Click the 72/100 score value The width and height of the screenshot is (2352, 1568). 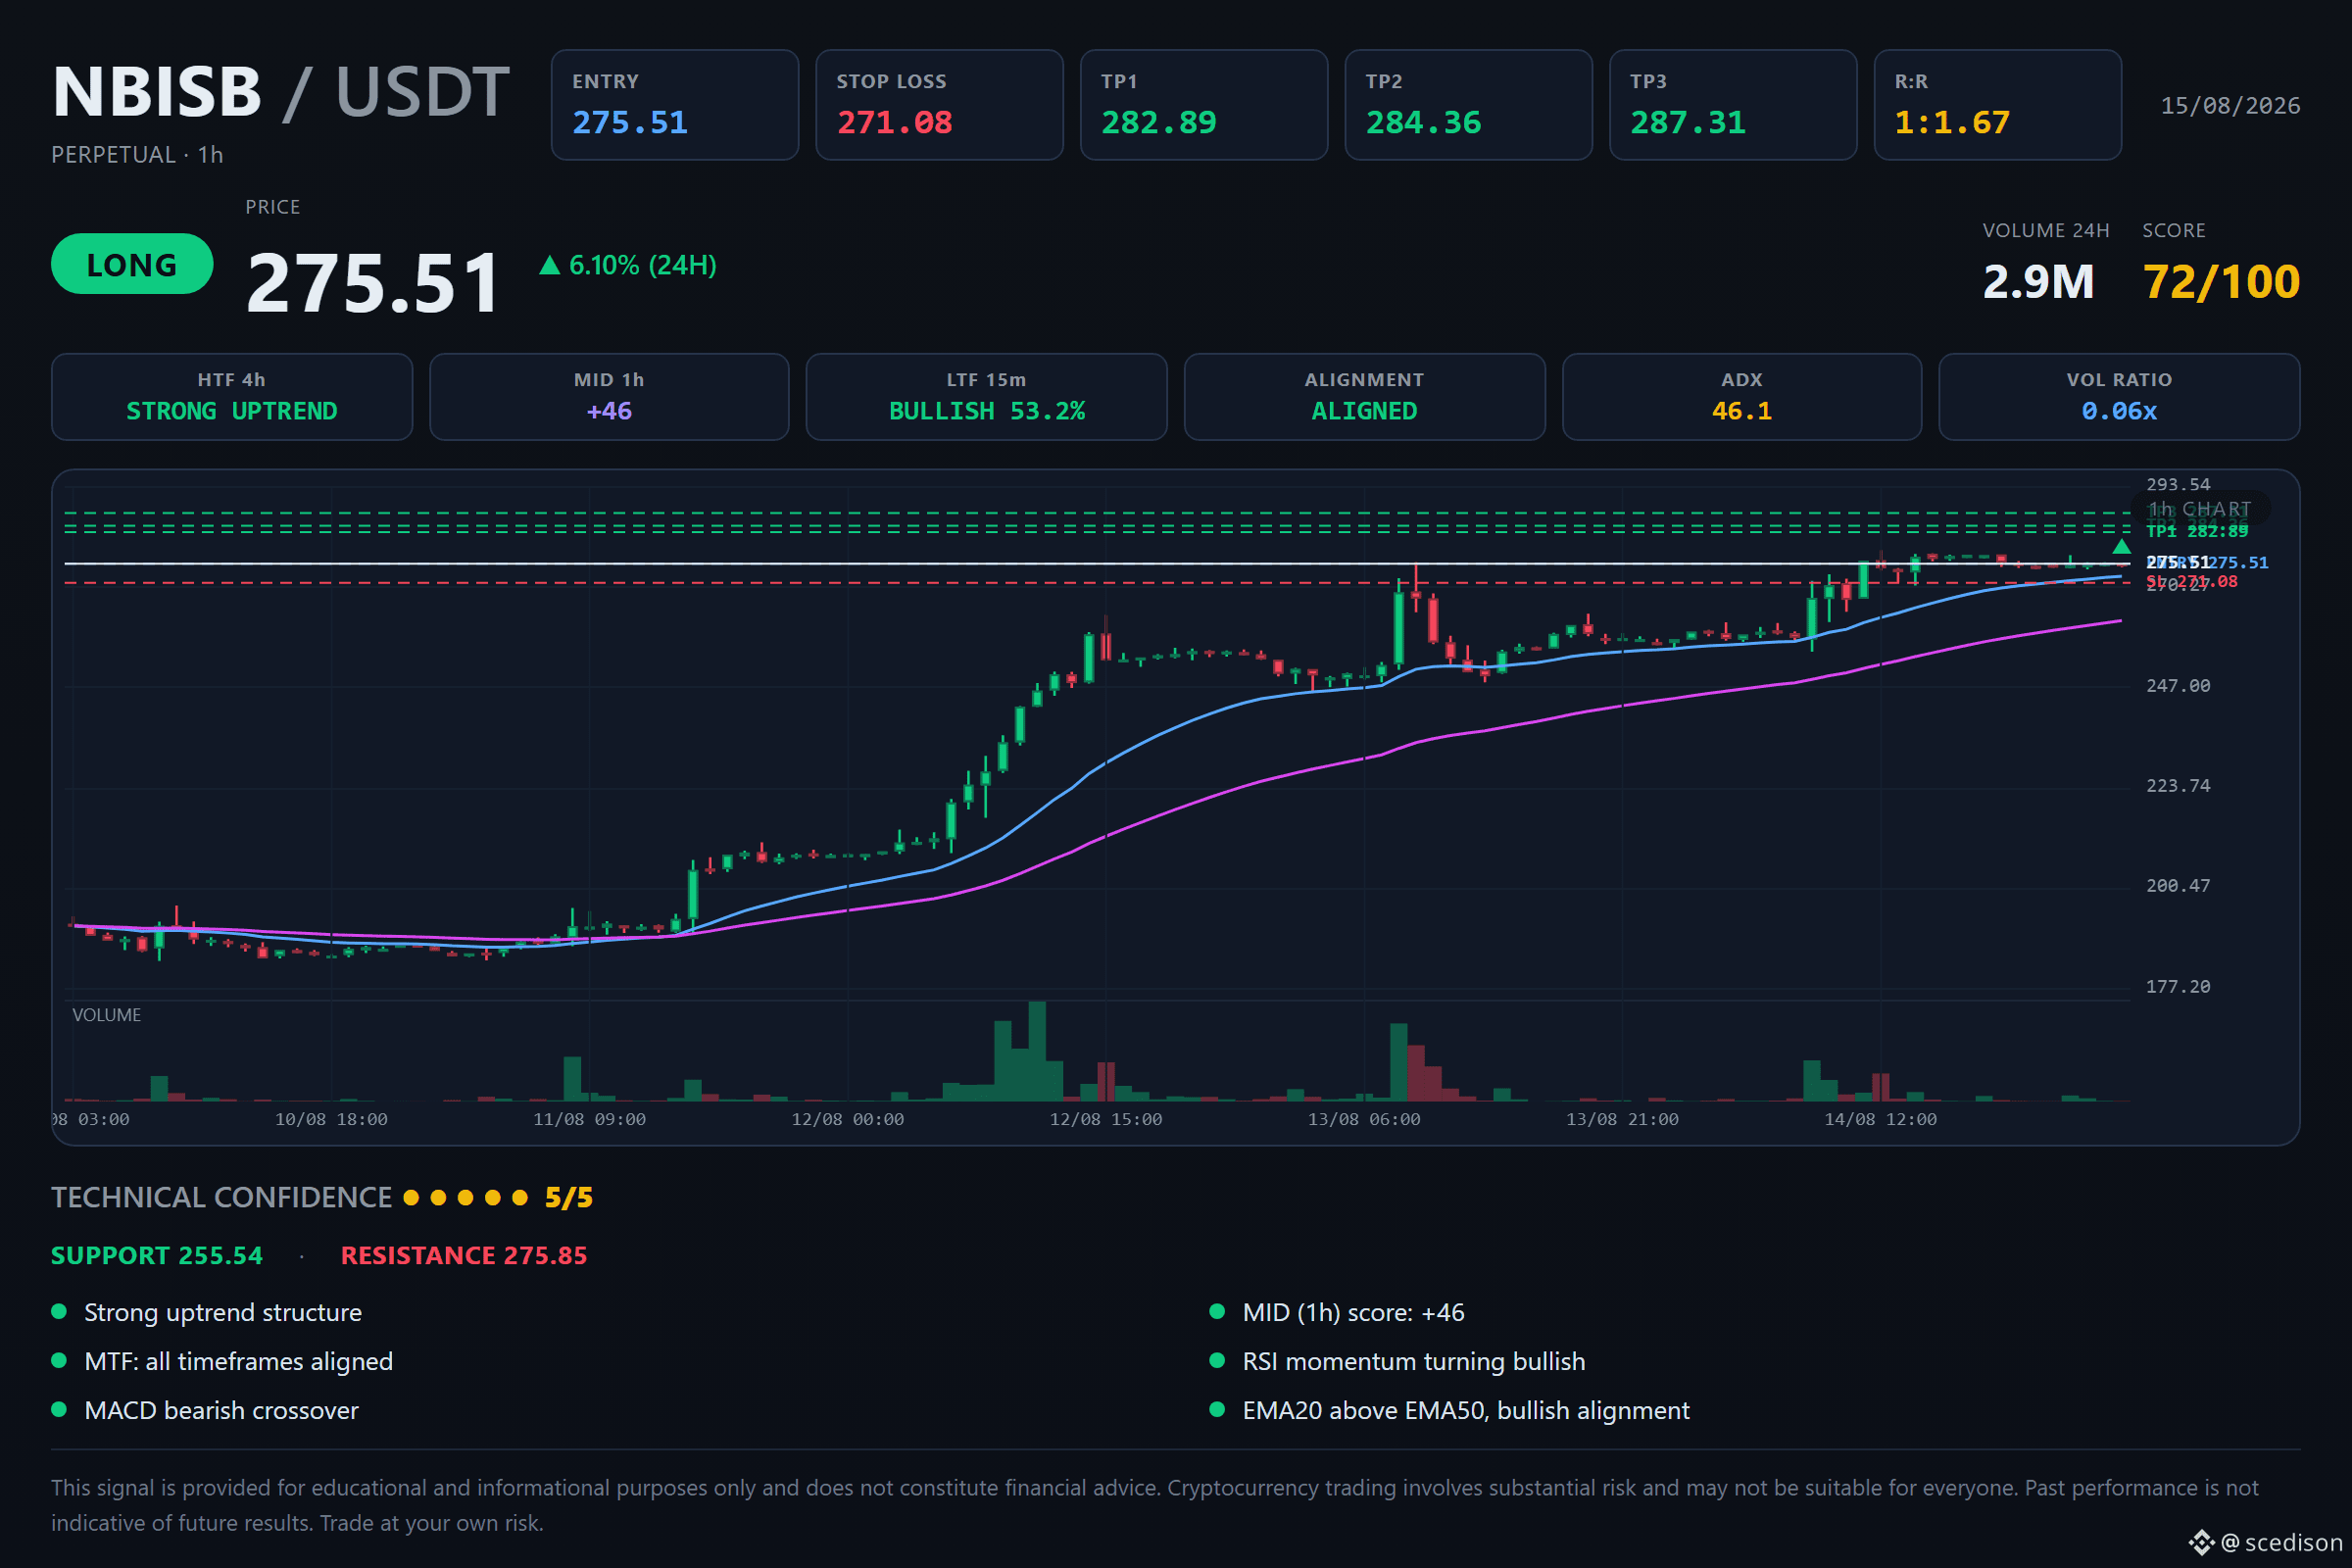[x=2221, y=282]
